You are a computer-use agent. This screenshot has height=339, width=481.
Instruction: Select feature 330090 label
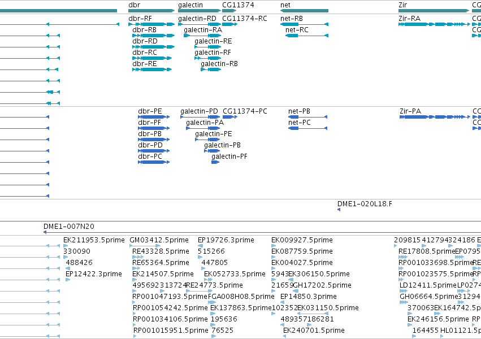77,251
